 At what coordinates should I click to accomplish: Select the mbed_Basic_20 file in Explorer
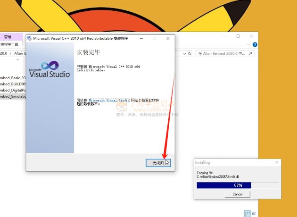[x=13, y=78]
